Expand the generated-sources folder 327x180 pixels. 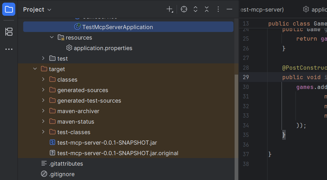[43, 90]
